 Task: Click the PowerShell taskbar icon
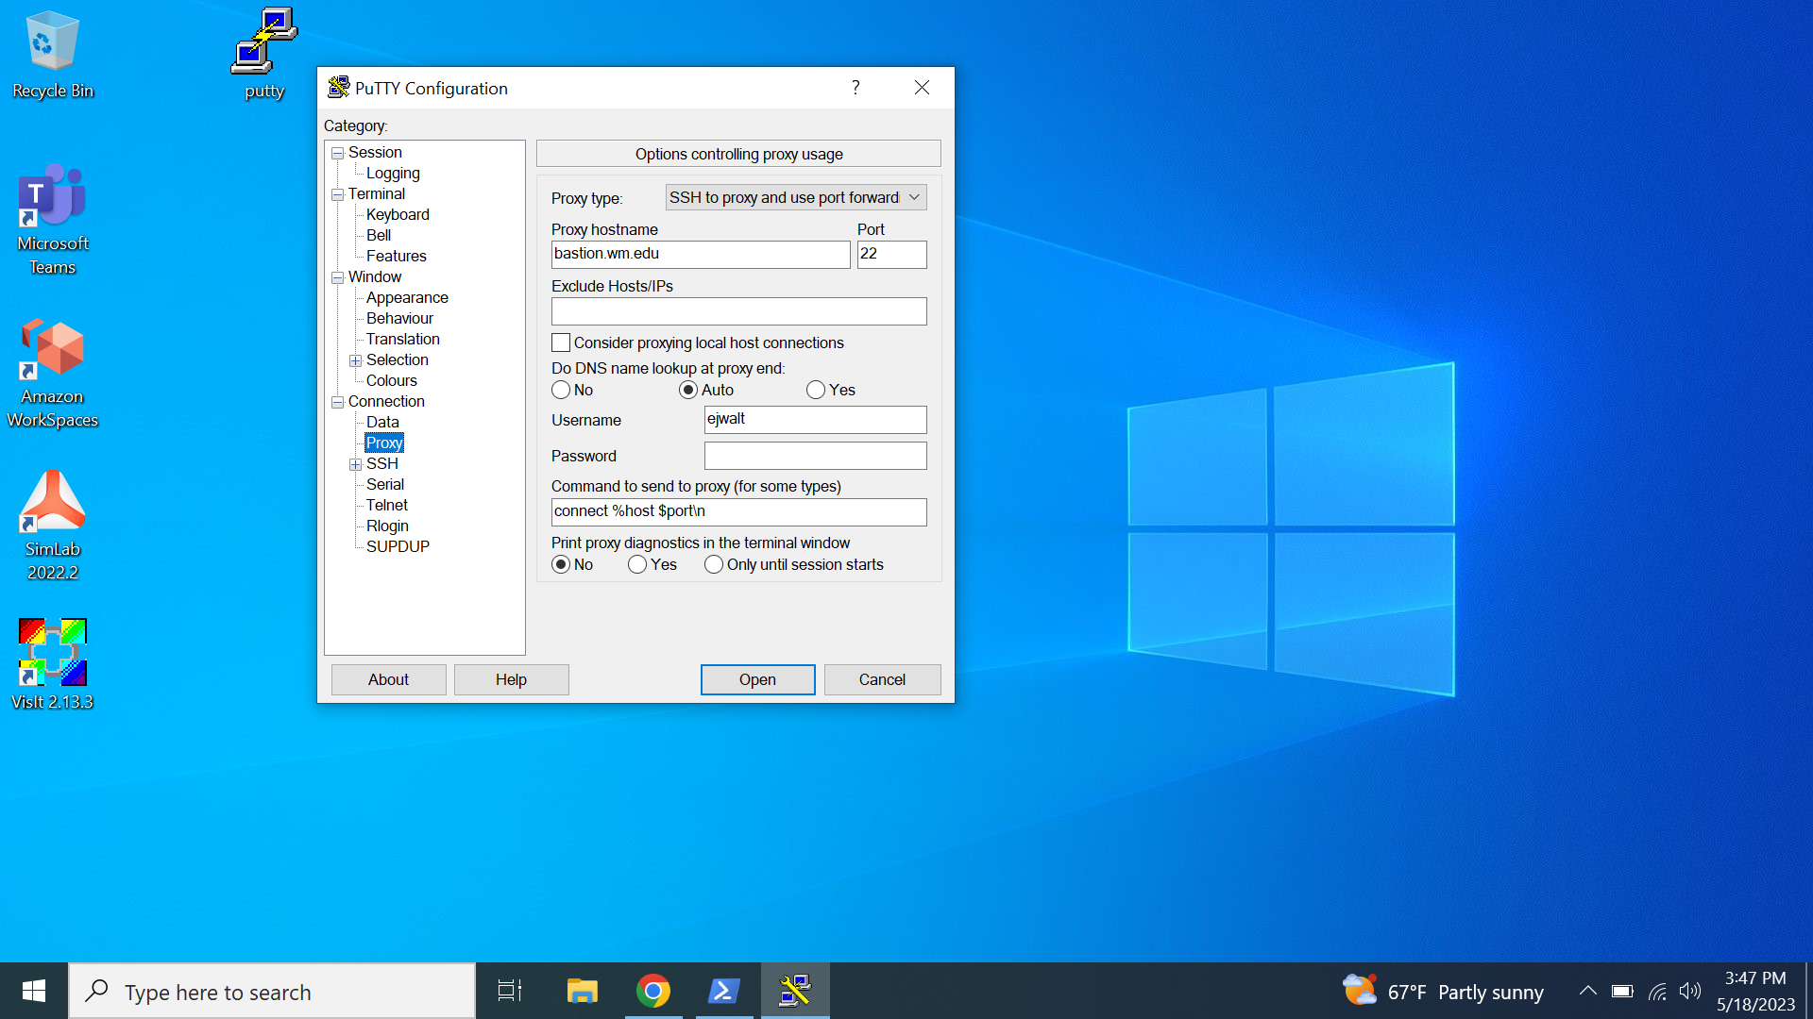(724, 991)
